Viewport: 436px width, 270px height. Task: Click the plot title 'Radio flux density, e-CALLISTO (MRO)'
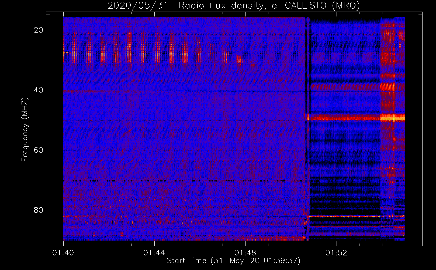click(x=269, y=5)
